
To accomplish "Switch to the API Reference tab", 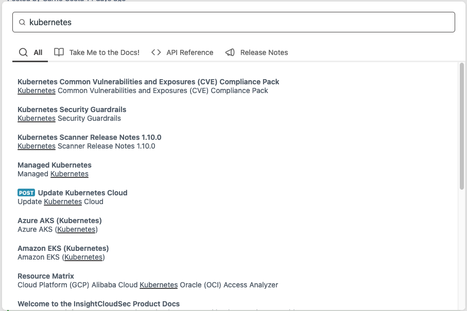I will 182,52.
